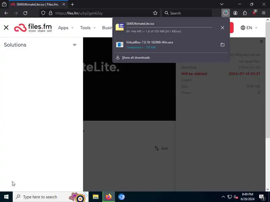Click the browser Search field
Image resolution: width=270 pixels, height=202 pixels.
187,13
